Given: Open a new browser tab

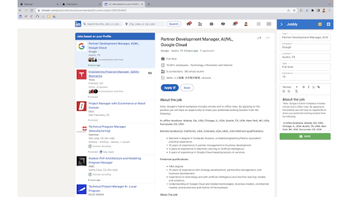Looking at the screenshot, I should tap(148, 4).
